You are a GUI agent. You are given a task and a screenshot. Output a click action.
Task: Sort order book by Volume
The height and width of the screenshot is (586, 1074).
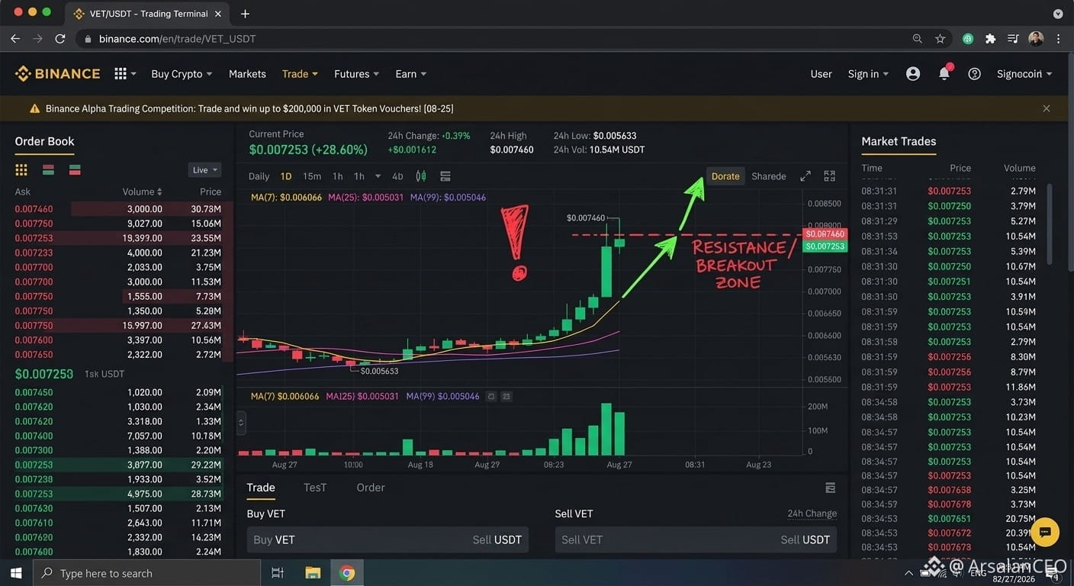pos(143,192)
